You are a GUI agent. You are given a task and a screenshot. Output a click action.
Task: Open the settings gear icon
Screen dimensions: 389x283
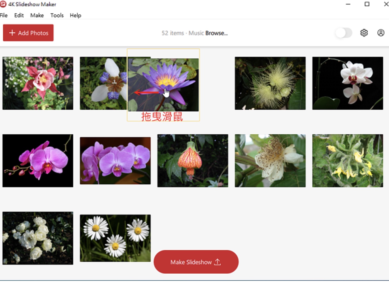pyautogui.click(x=364, y=33)
